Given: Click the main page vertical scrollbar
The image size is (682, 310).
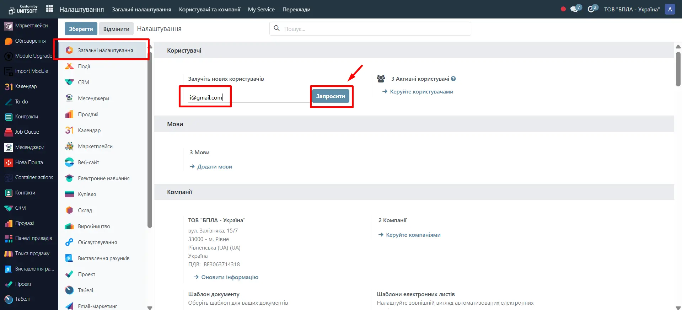Looking at the screenshot, I should coord(678,69).
